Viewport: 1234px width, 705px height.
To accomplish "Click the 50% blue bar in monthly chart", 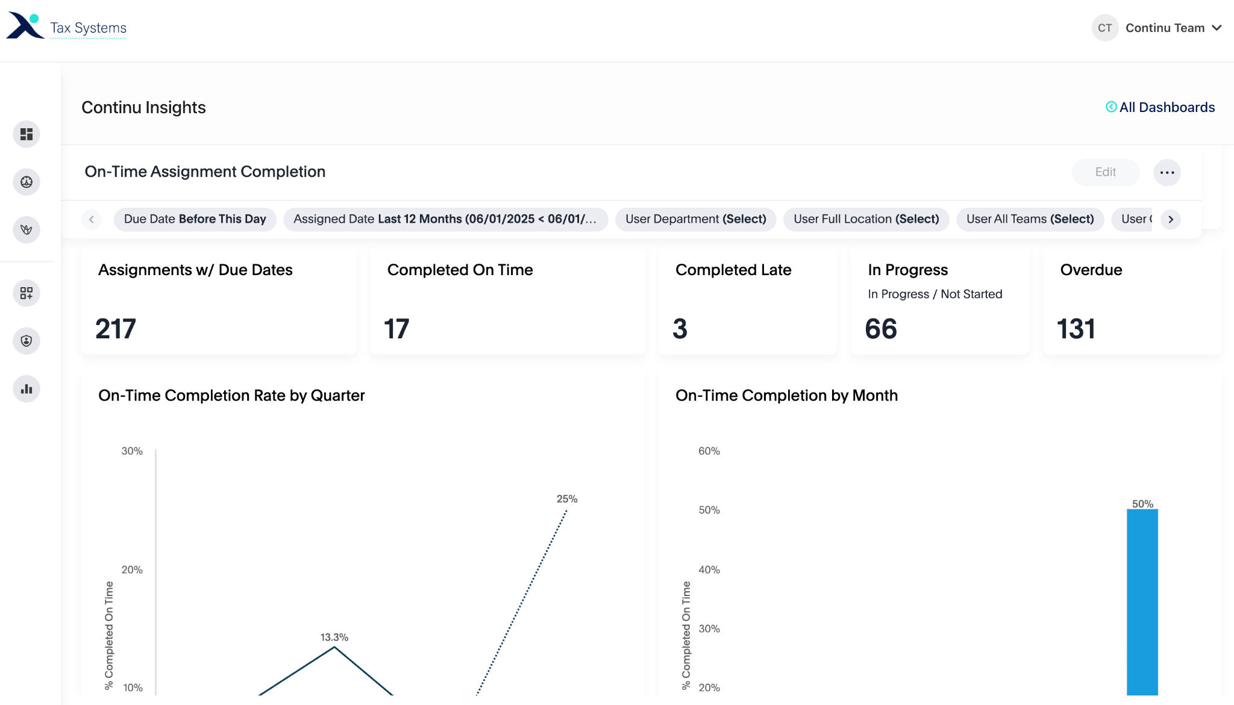I will [x=1142, y=602].
